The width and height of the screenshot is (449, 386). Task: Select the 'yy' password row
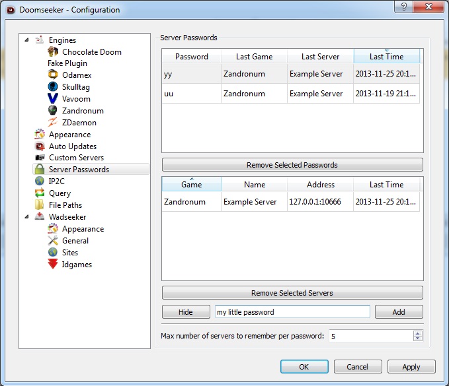point(192,74)
